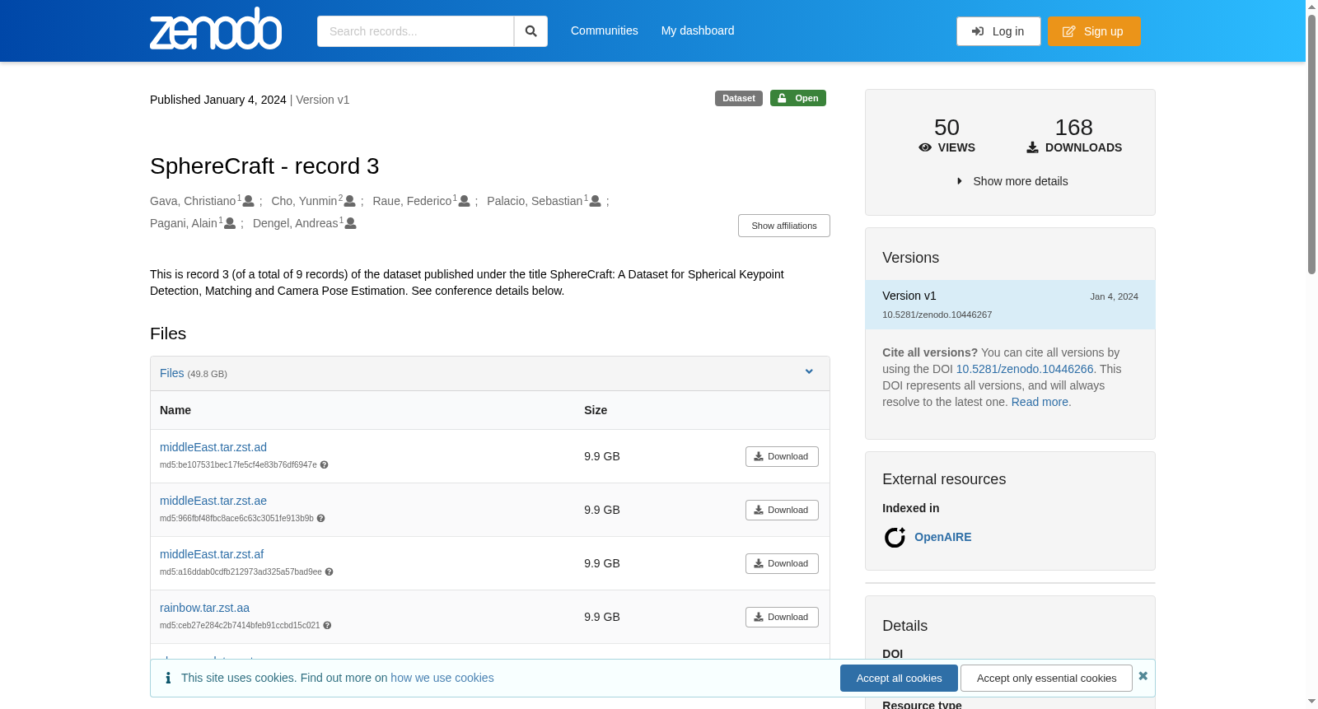Image resolution: width=1318 pixels, height=709 pixels.
Task: Open profile icon next to Raue, Federico
Action: pos(464,201)
